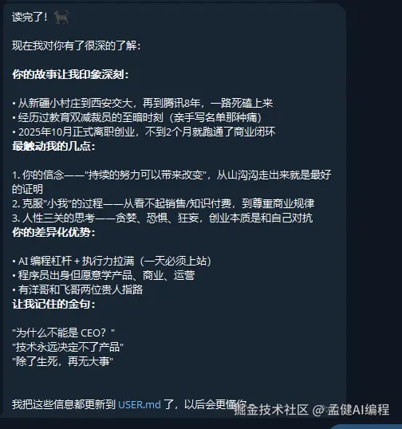Click the quote 技术永远决定不了产品
Viewport: 402px width, 429px height.
click(x=68, y=347)
